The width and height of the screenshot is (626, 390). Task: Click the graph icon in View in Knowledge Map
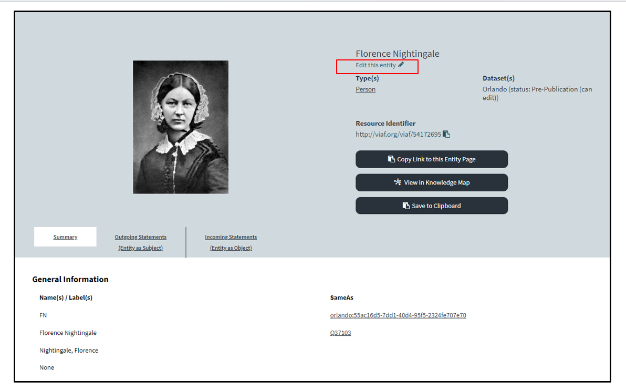pos(398,182)
